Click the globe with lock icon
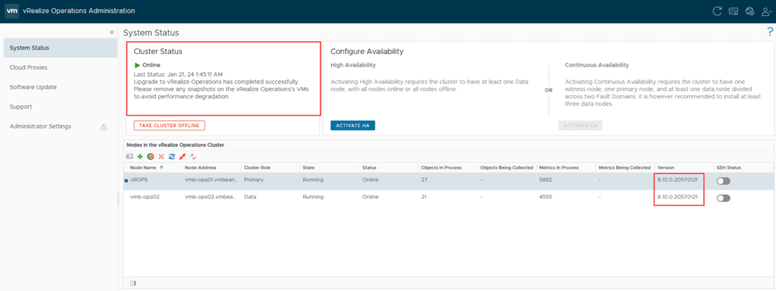The width and height of the screenshot is (776, 291). [x=749, y=11]
